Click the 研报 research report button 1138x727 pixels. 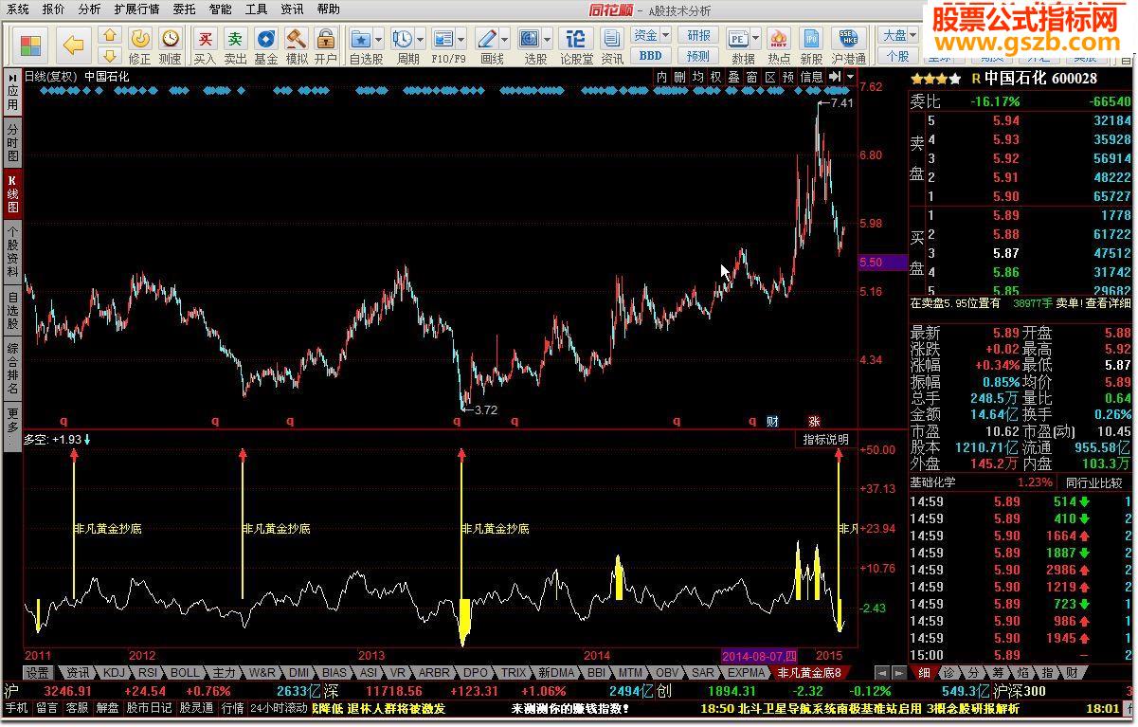pos(698,35)
